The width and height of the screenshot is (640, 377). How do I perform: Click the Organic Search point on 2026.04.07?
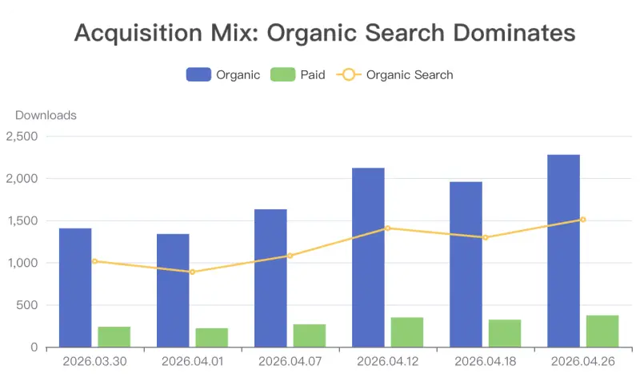[290, 256]
